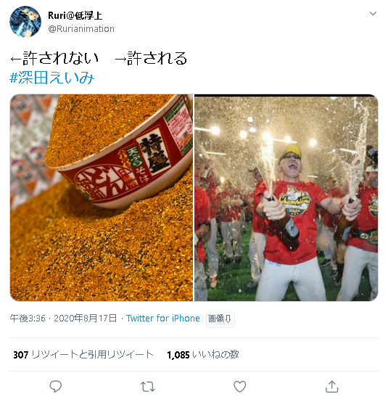Expand the tweet options chevron
This screenshot has height=402, width=388.
373,13
